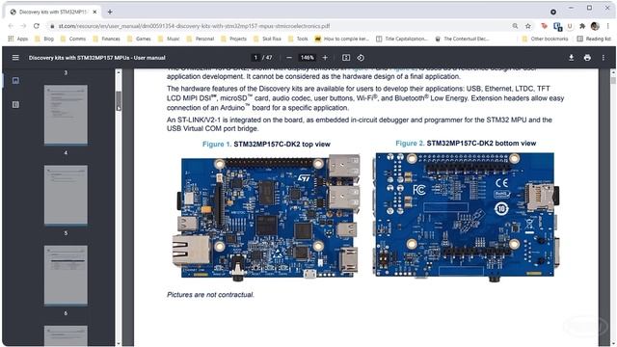Open the Tools bookmarks folder

click(298, 39)
